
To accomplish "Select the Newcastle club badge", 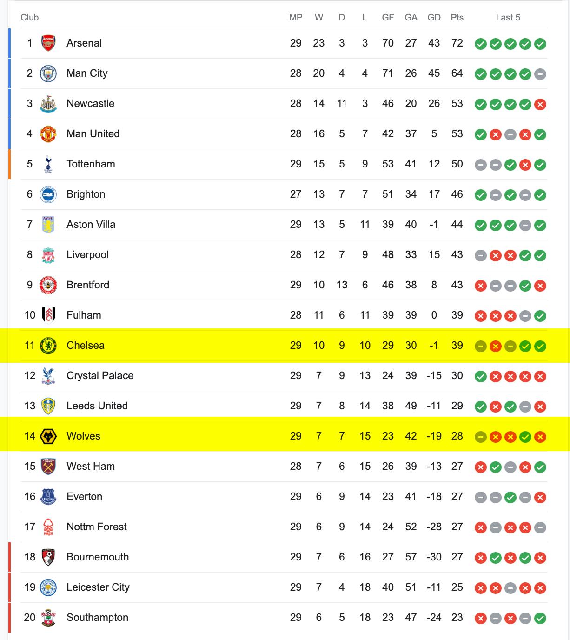I will (48, 104).
